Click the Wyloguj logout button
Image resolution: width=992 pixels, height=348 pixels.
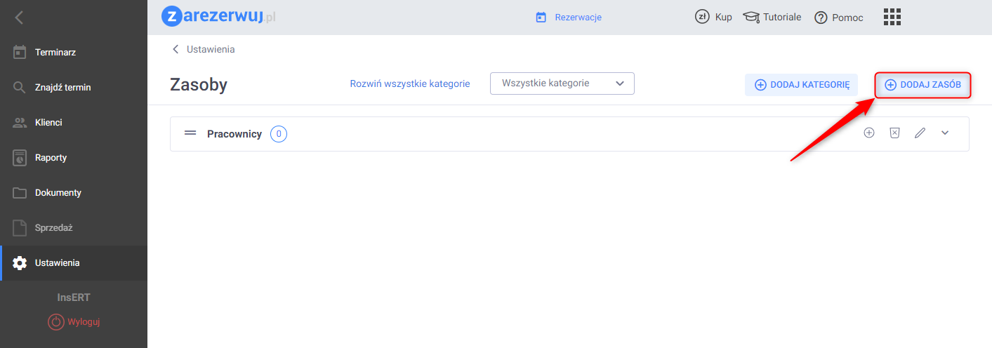tap(74, 322)
